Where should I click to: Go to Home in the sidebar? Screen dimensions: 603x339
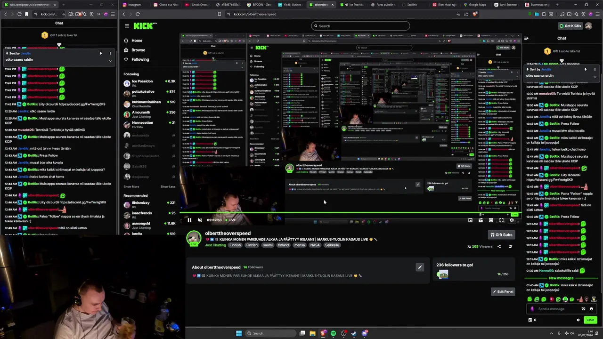(137, 40)
